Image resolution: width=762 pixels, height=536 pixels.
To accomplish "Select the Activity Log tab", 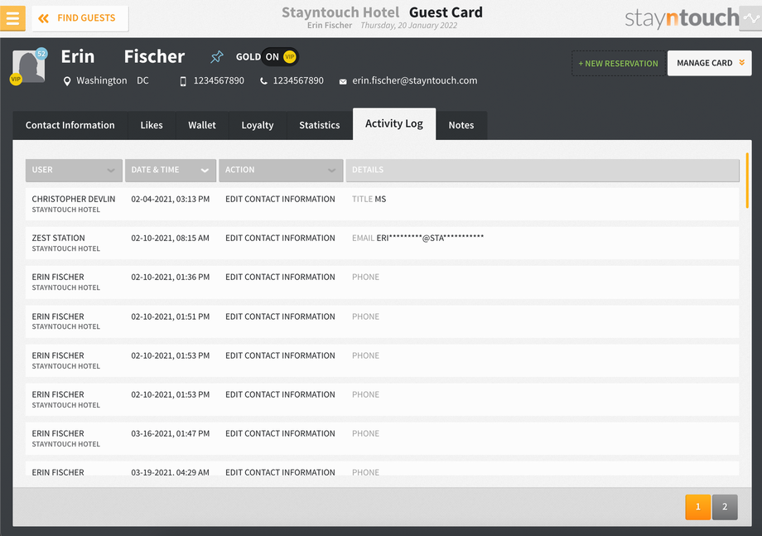I will (x=394, y=124).
